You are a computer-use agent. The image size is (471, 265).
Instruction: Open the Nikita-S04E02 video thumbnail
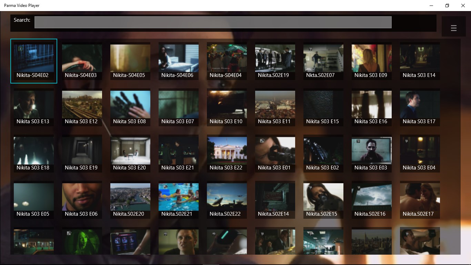pos(34,61)
